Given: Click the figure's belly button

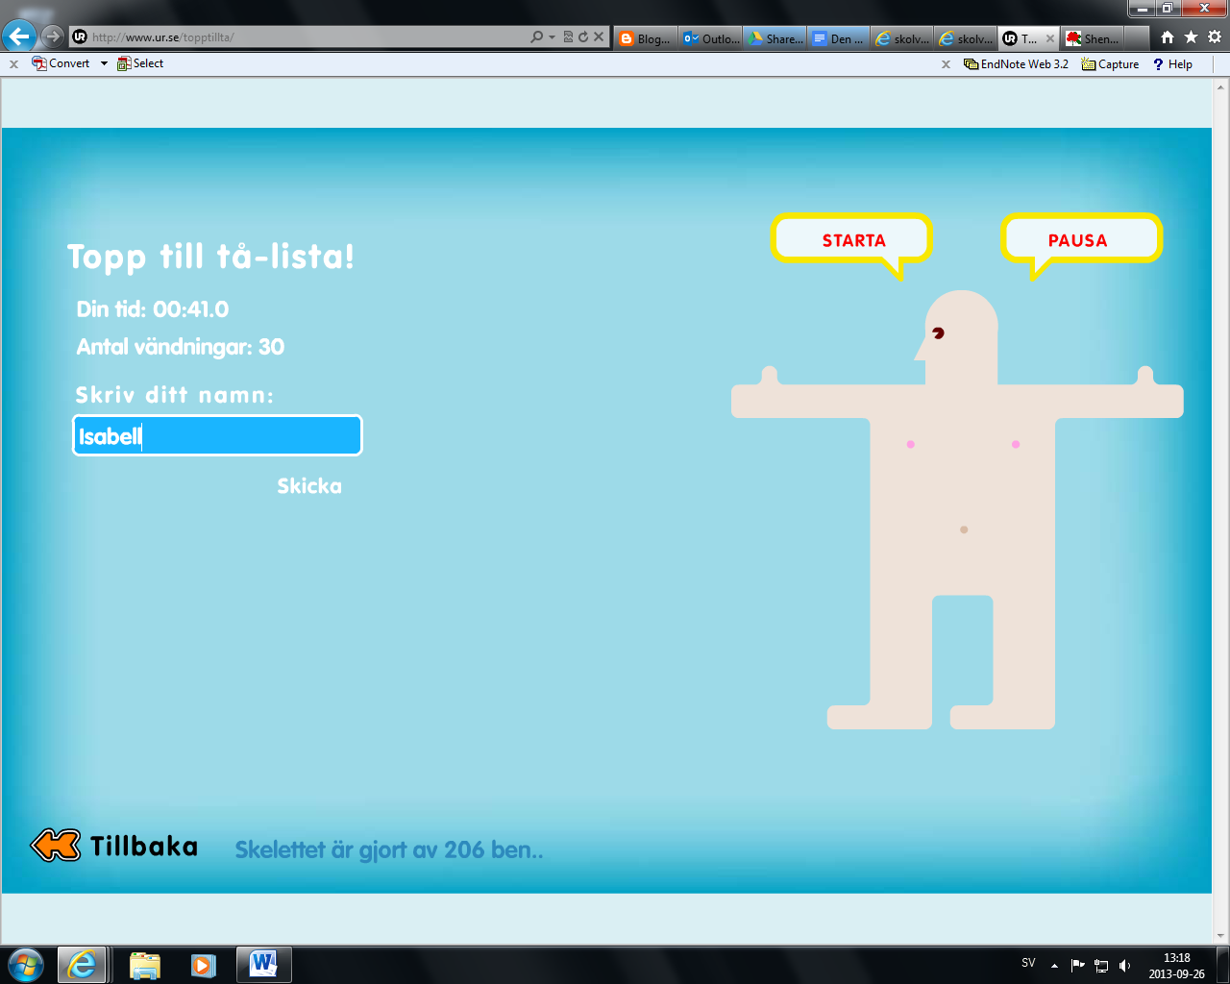Looking at the screenshot, I should [x=964, y=529].
